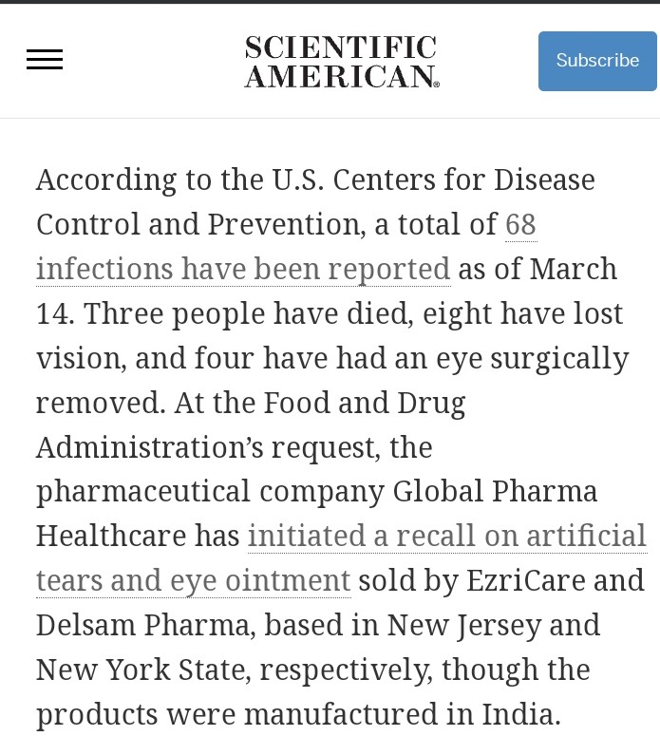Click the number 68 in infections link
This screenshot has height=736, width=660.
click(520, 224)
